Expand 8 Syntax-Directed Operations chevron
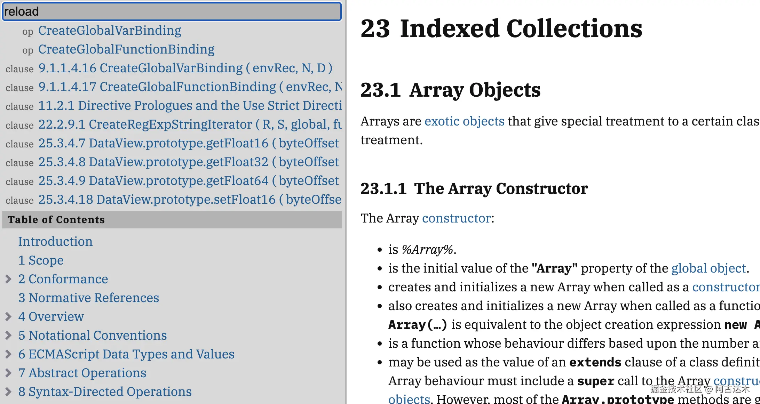The width and height of the screenshot is (760, 404). pos(9,392)
